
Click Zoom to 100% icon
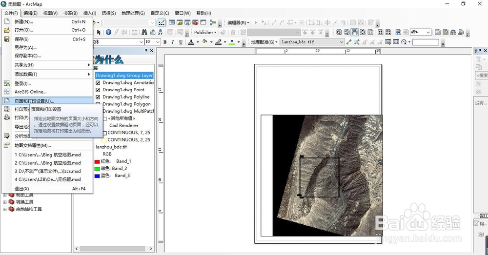pyautogui.click(x=370, y=32)
